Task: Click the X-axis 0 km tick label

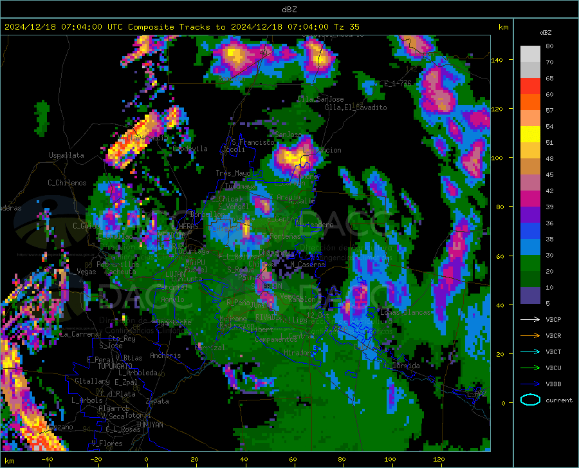Action: [147, 460]
